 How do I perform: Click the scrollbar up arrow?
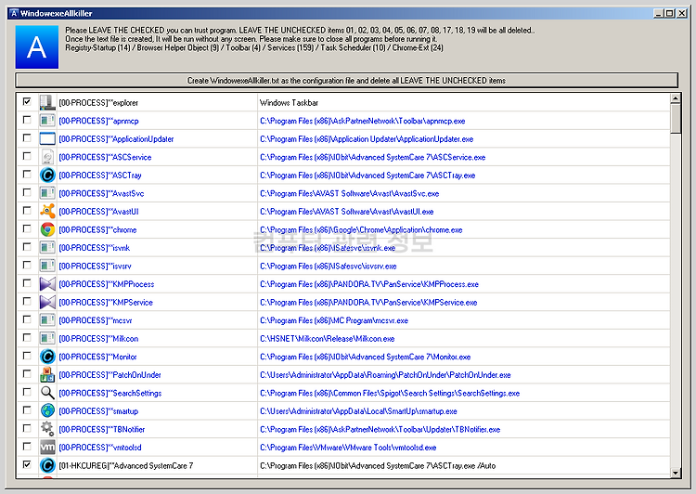point(676,98)
